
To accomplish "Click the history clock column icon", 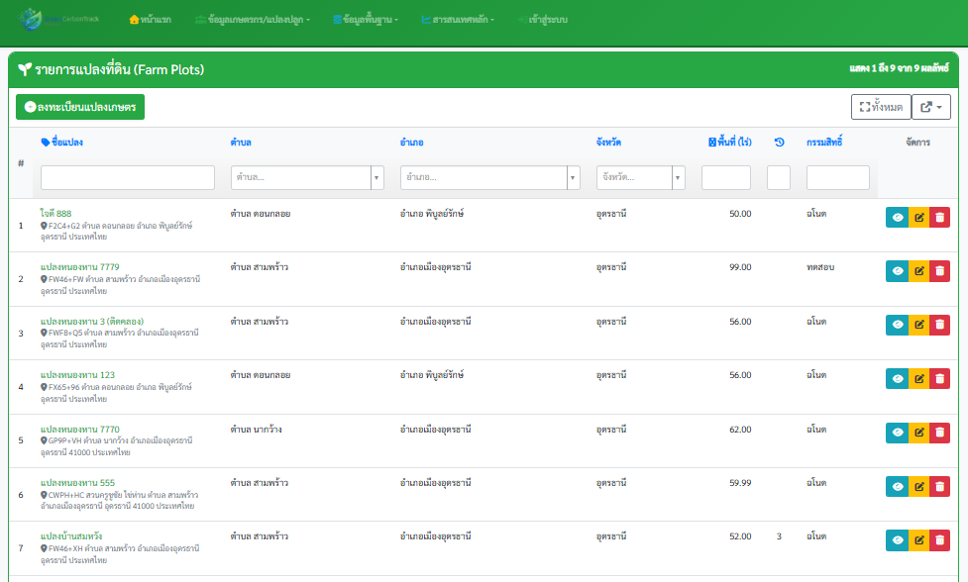I will 779,142.
